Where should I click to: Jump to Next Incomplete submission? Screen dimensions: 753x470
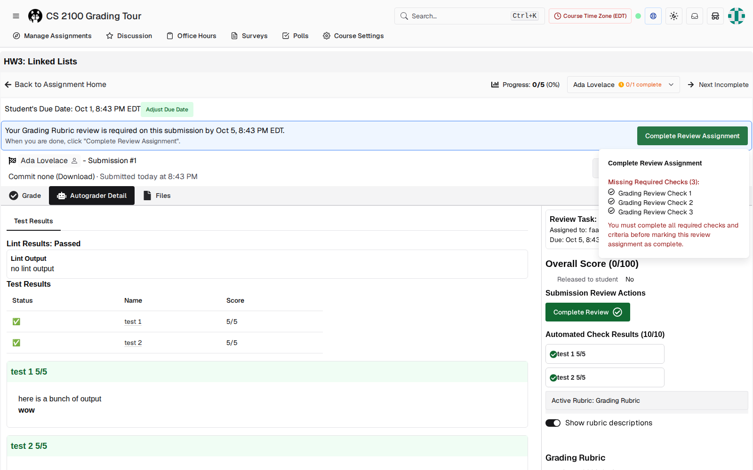pyautogui.click(x=718, y=85)
